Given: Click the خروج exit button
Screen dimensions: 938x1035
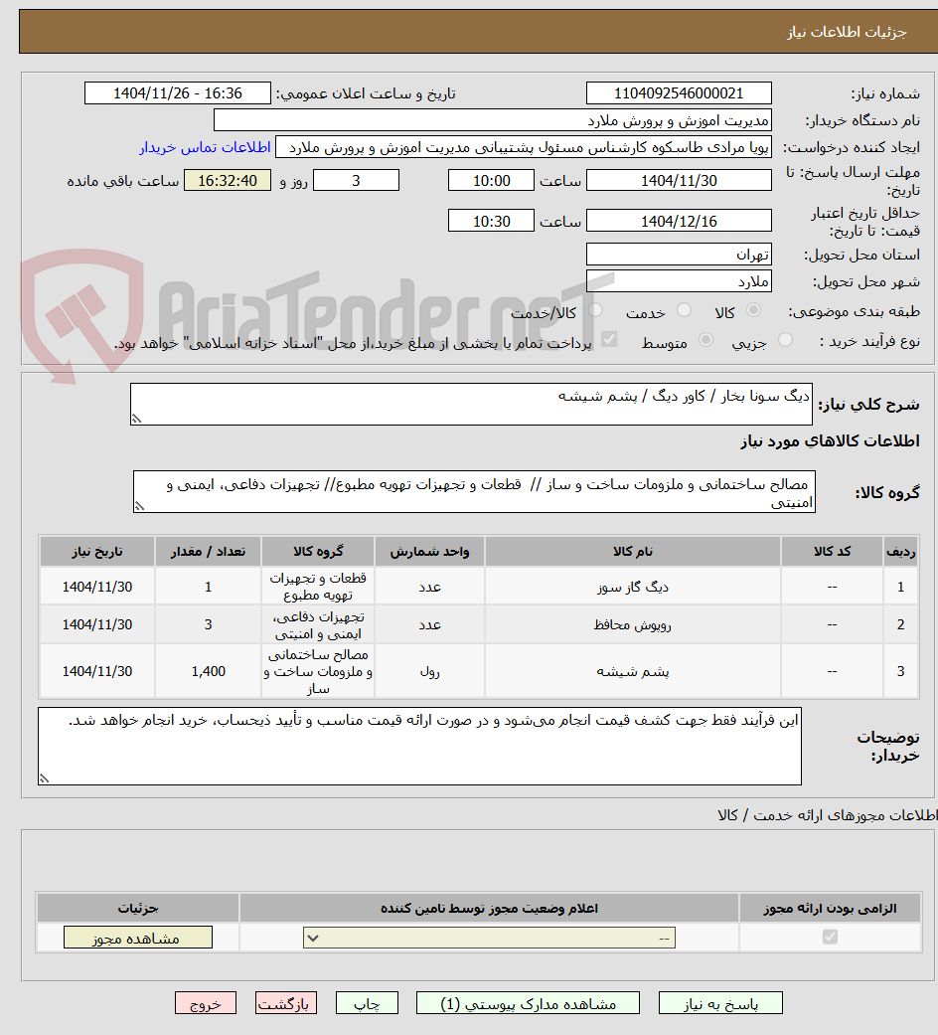Looking at the screenshot, I should [205, 1003].
